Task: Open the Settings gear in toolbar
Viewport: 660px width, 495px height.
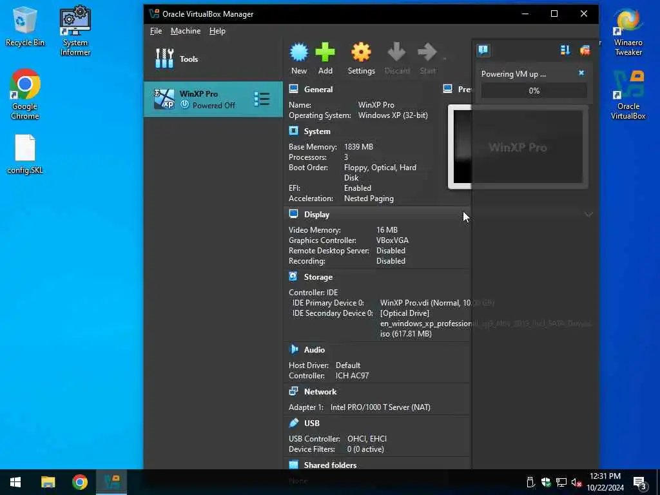Action: pyautogui.click(x=361, y=52)
